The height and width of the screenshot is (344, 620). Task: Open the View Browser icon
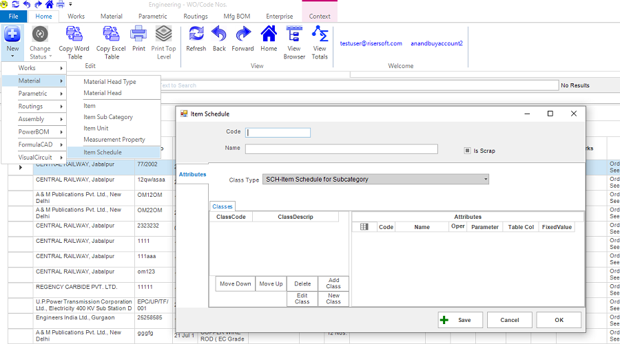(294, 34)
